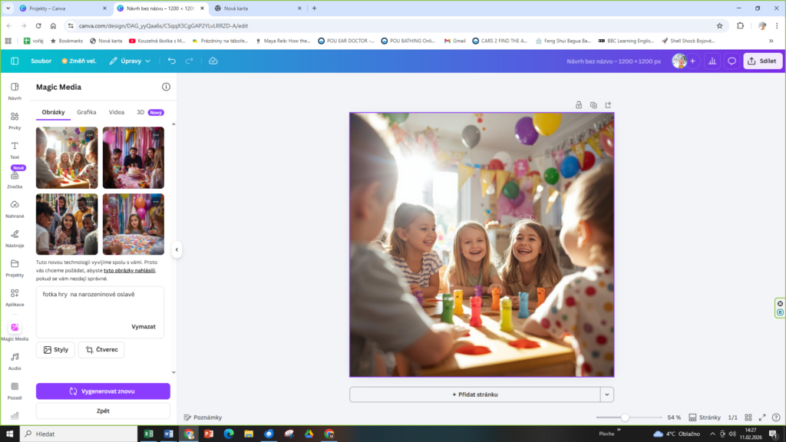Click the Magic Media info icon
The width and height of the screenshot is (786, 442).
pos(166,87)
